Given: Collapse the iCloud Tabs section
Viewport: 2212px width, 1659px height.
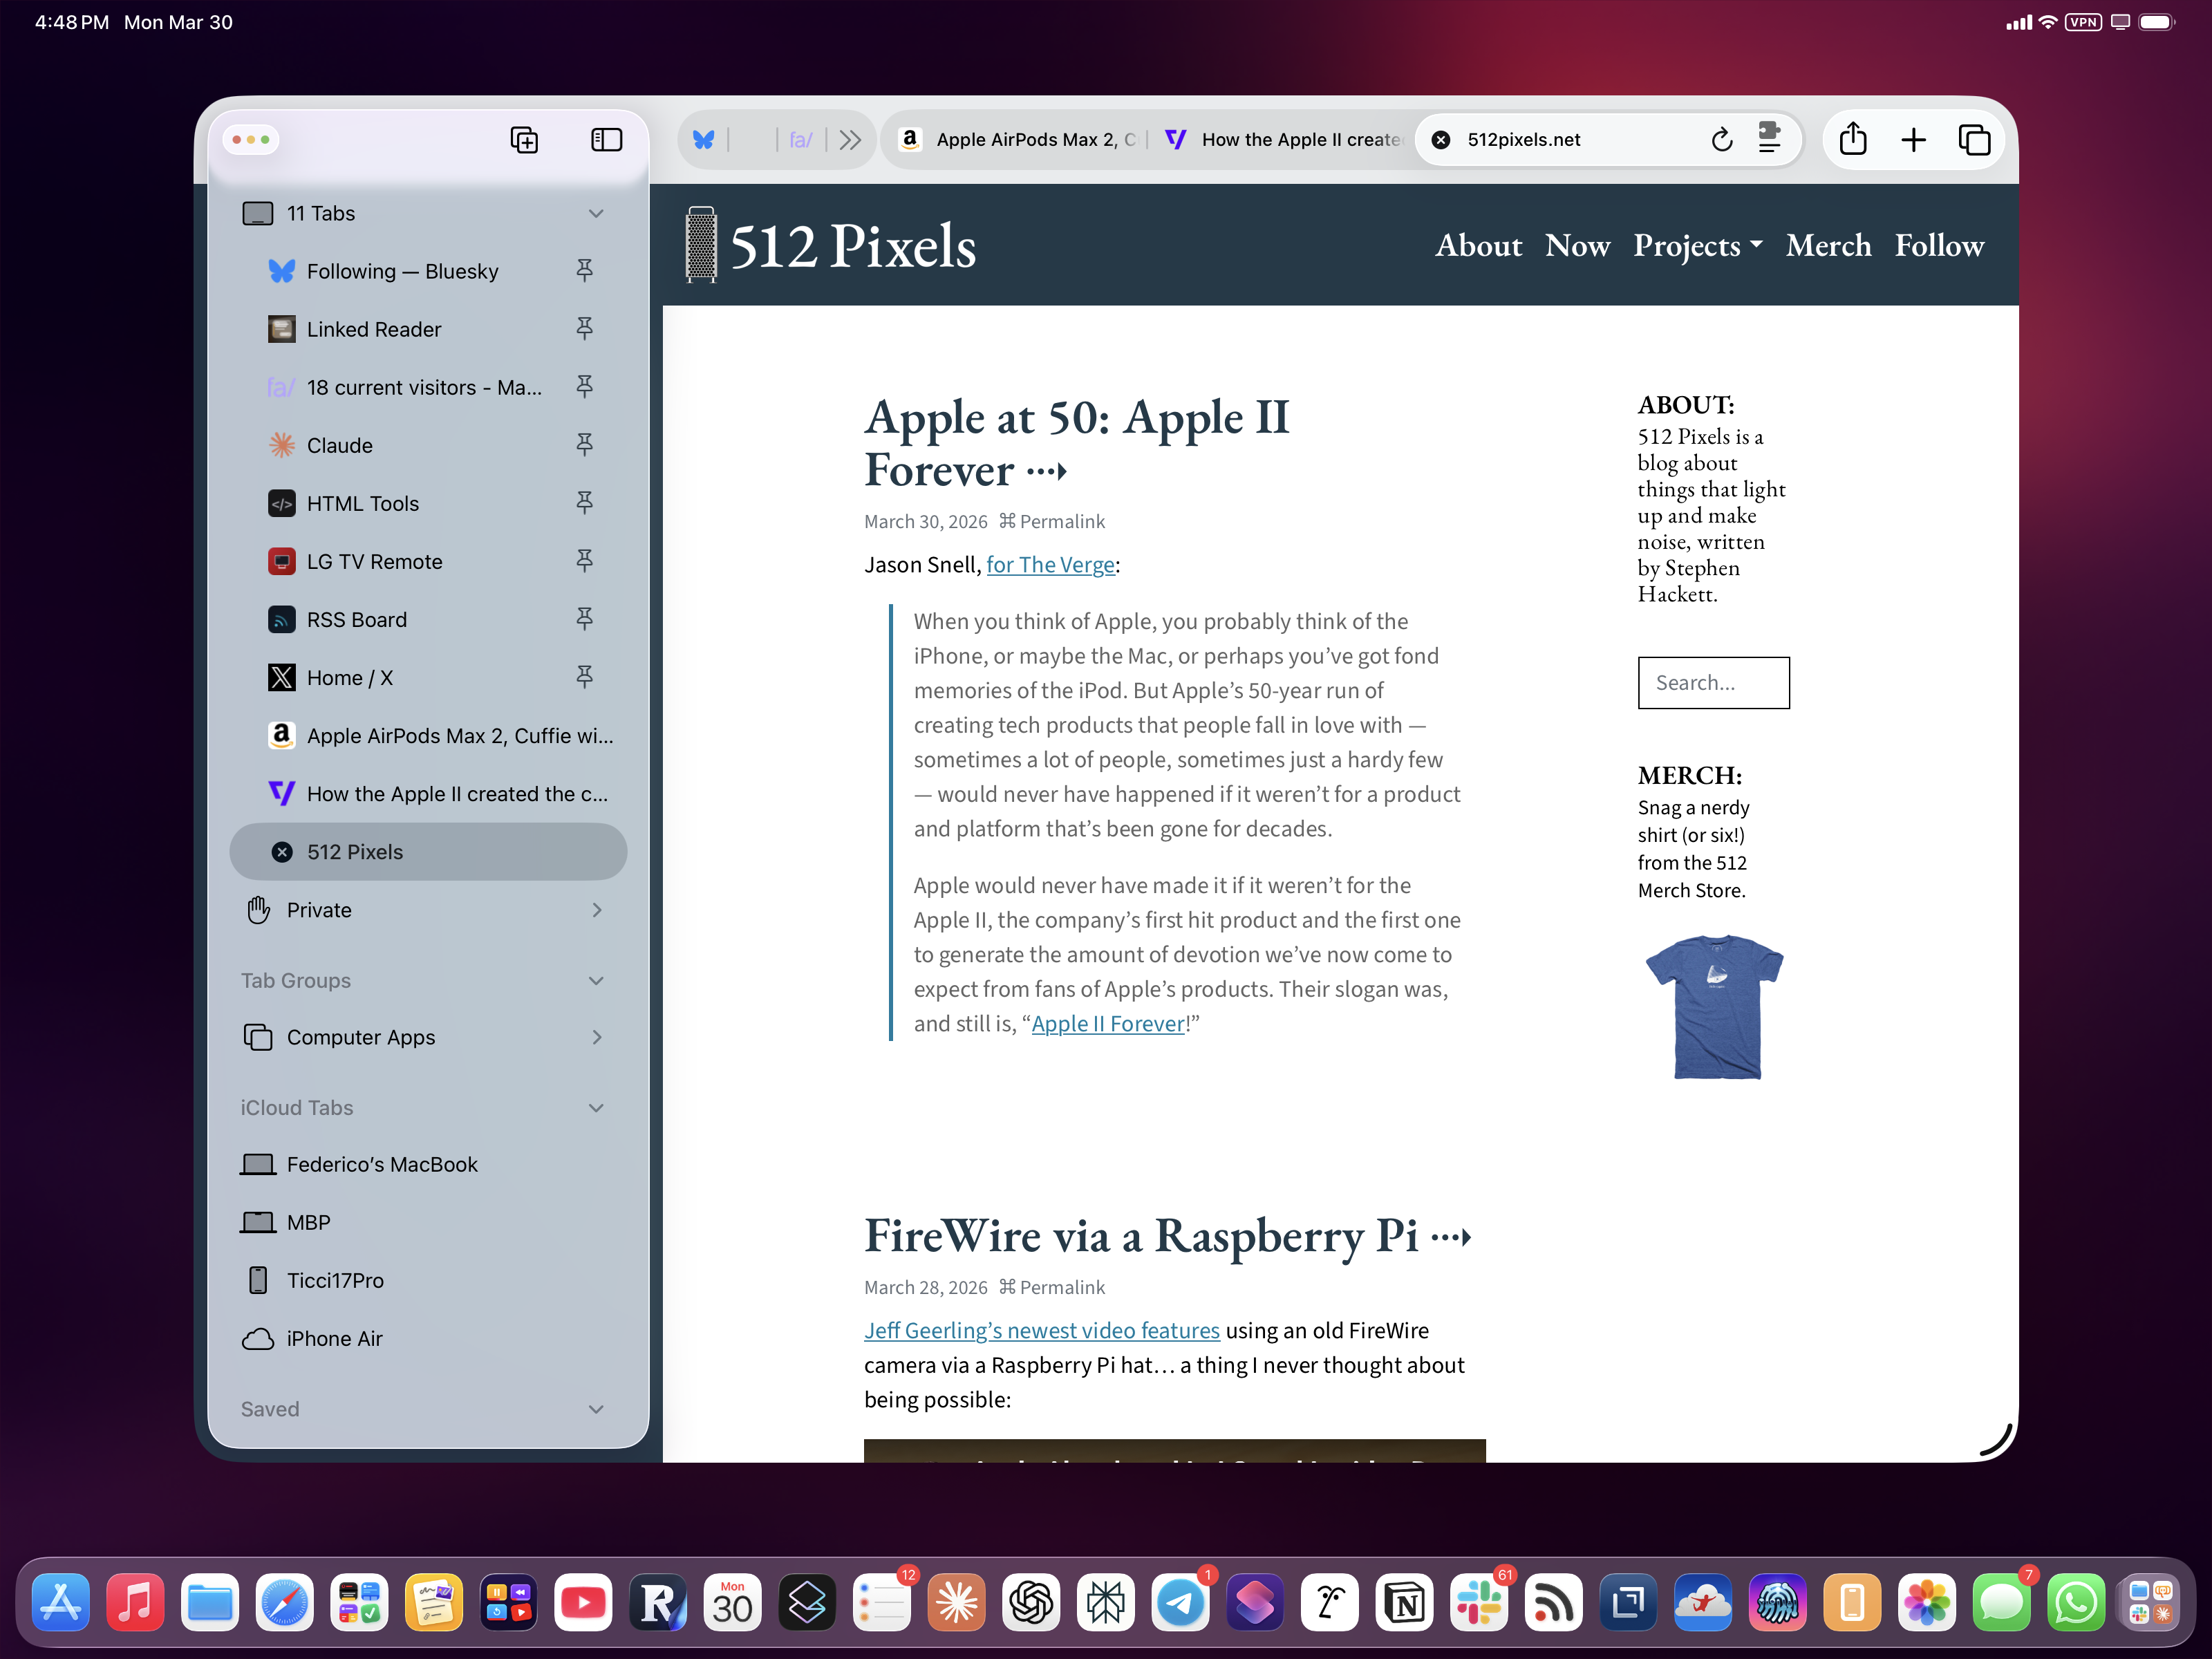Looking at the screenshot, I should point(597,1108).
